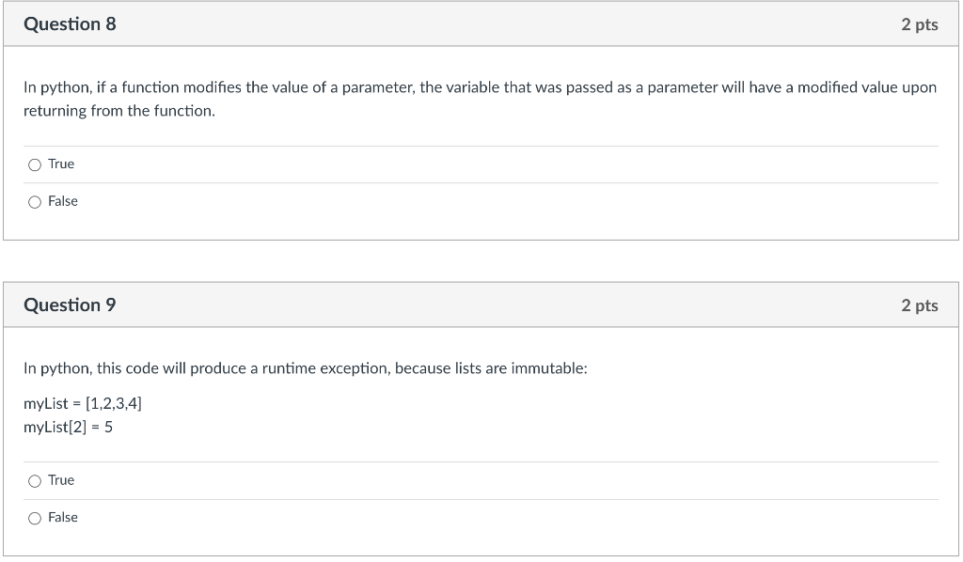Select the True radio button for Question 8
This screenshot has height=562, width=963.
35,165
